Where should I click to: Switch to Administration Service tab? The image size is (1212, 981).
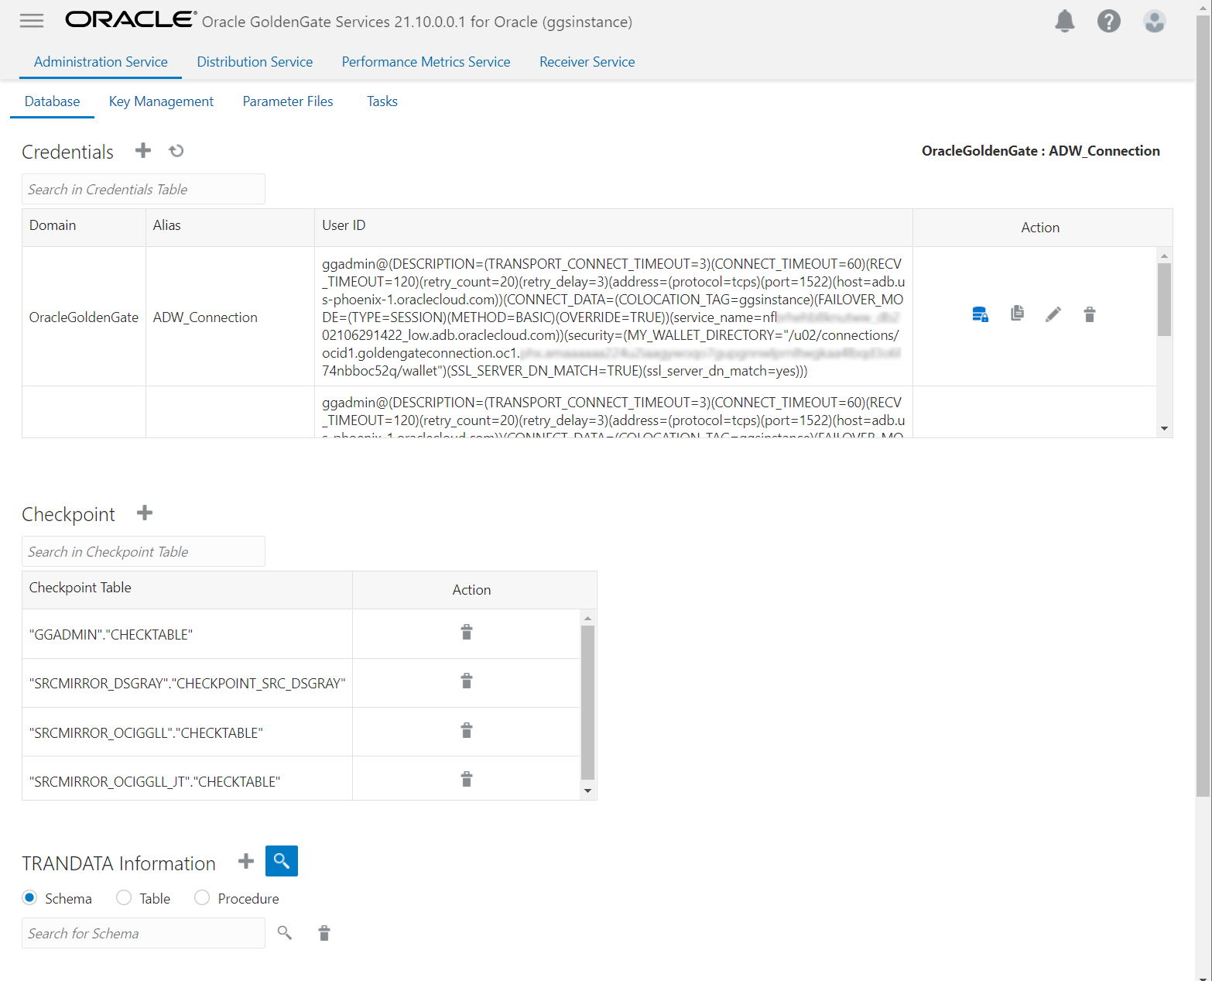pos(101,62)
